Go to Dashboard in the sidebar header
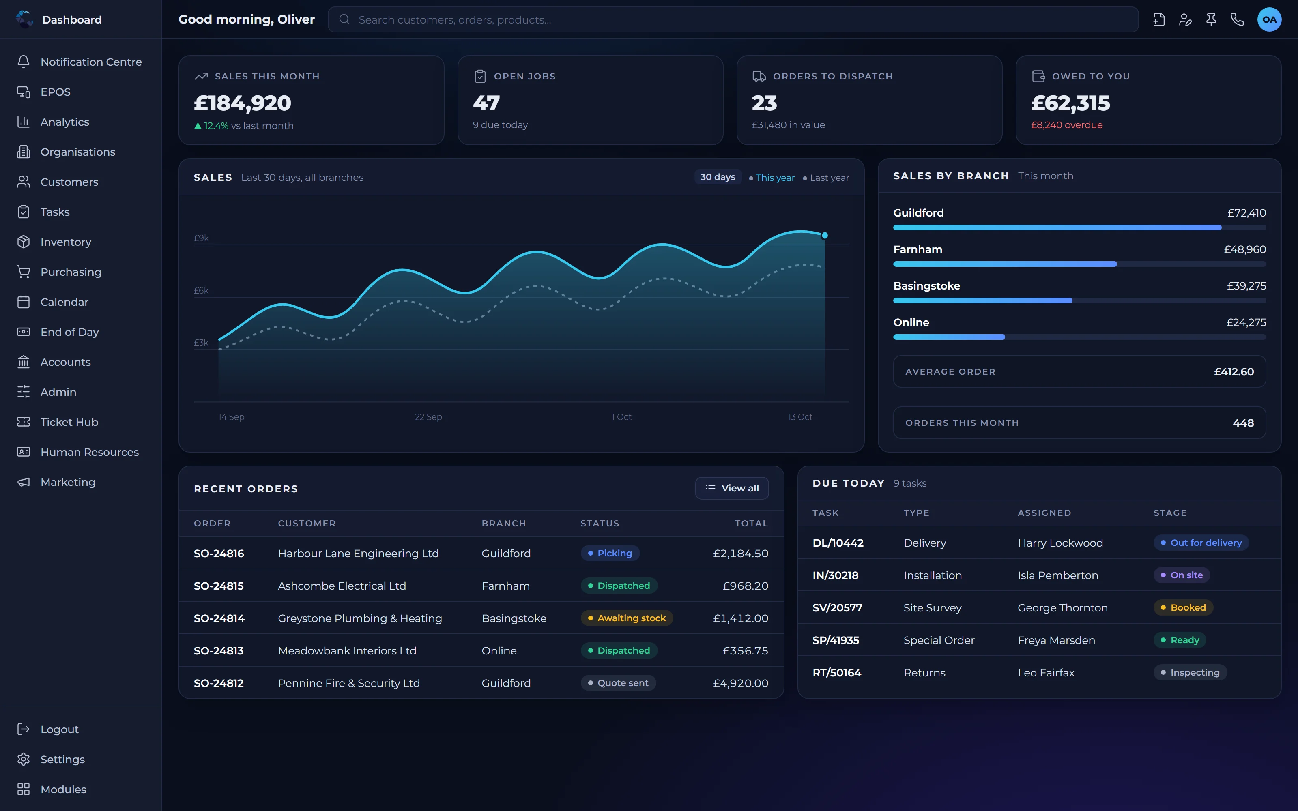Viewport: 1298px width, 811px height. click(71, 20)
